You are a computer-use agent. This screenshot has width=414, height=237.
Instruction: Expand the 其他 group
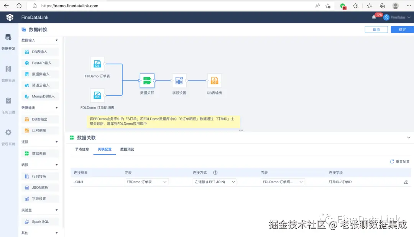pos(56,233)
